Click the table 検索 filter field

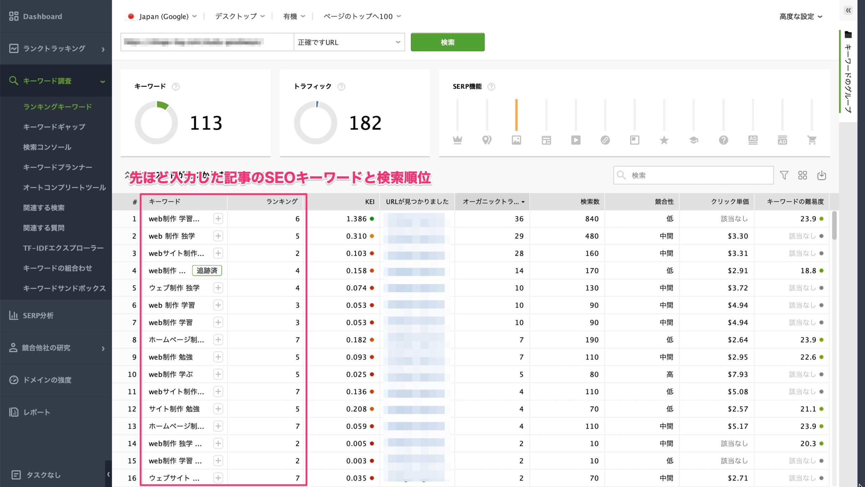point(693,175)
